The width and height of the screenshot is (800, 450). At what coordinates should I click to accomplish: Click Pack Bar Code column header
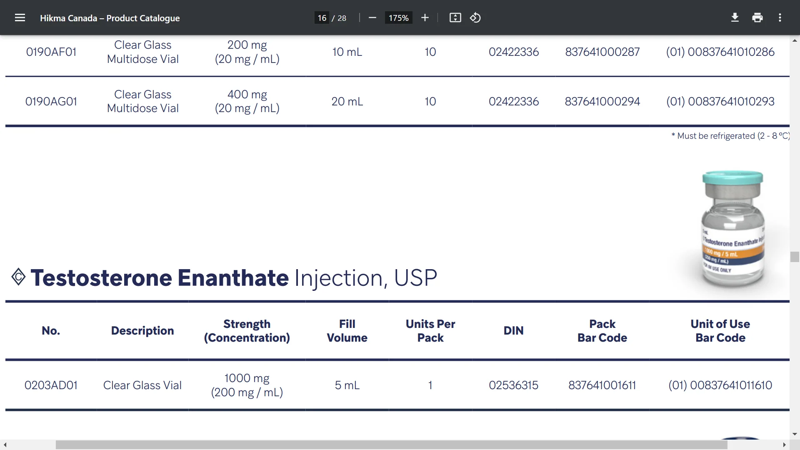[x=602, y=330]
